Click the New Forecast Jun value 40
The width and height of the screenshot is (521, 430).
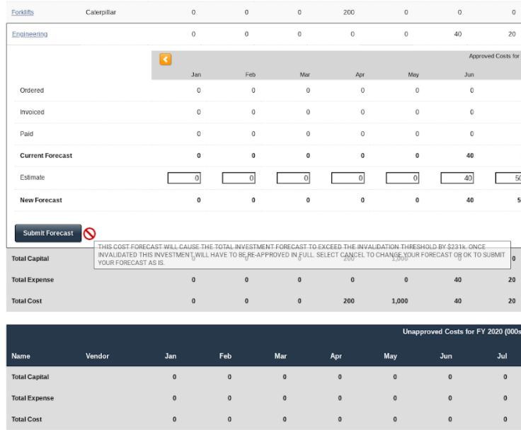pyautogui.click(x=470, y=200)
